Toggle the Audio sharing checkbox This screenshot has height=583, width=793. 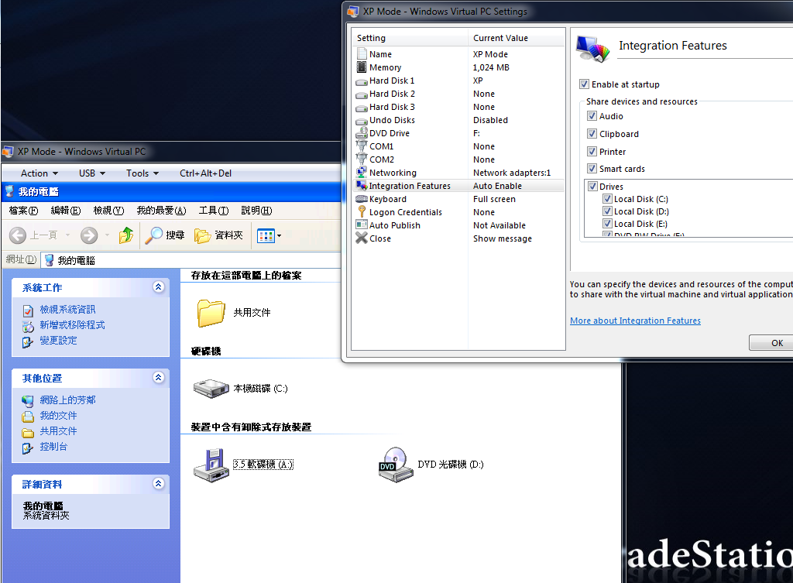pyautogui.click(x=592, y=116)
